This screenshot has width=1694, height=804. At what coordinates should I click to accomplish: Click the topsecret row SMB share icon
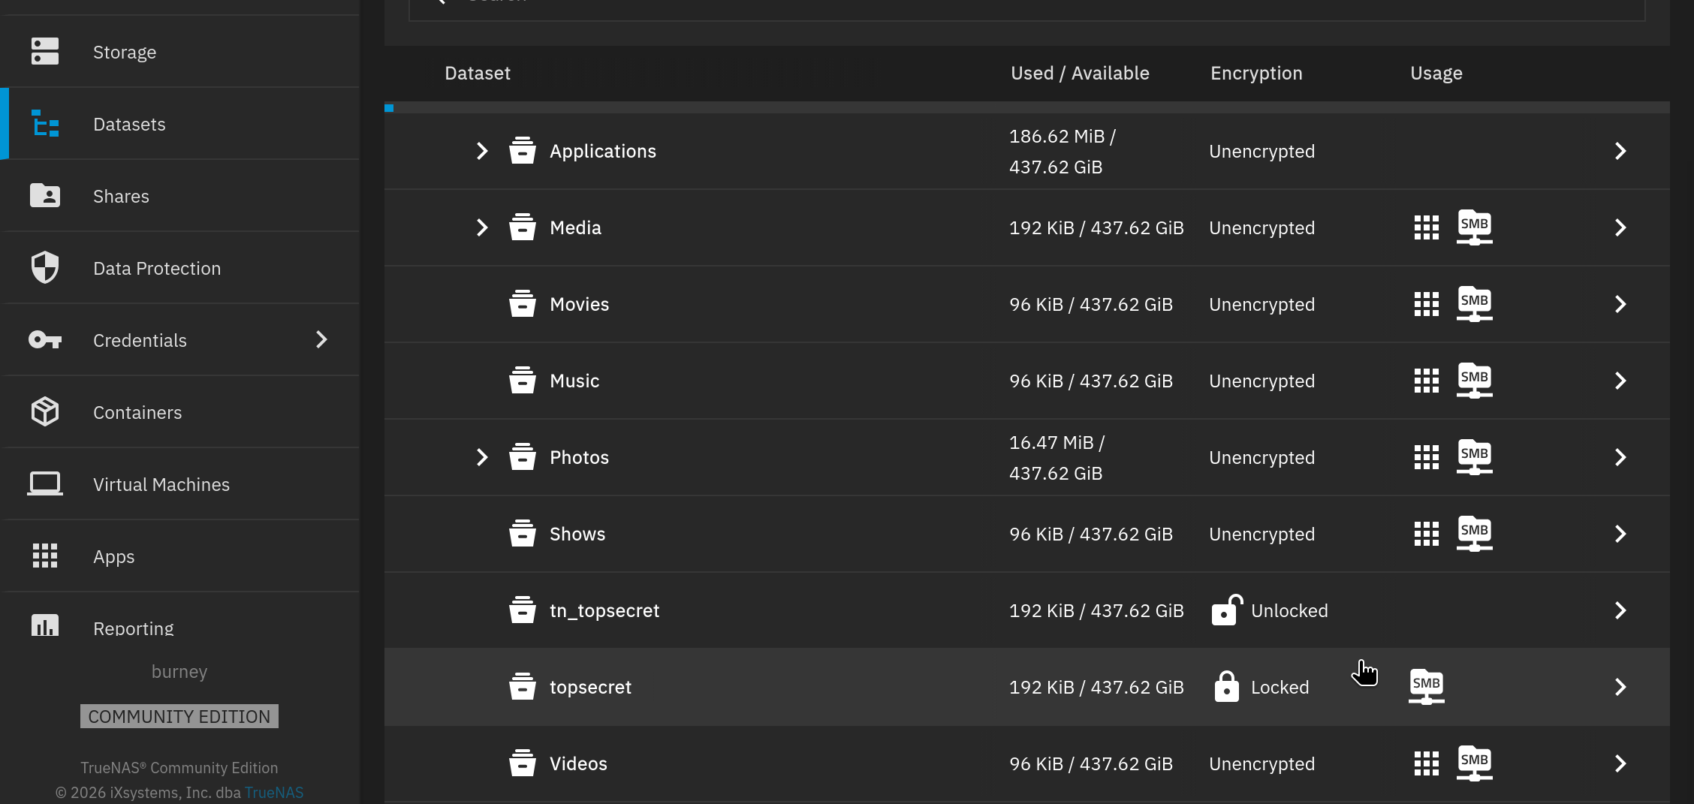1427,687
